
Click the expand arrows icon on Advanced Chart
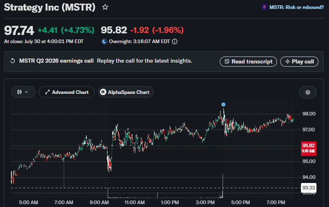48,92
